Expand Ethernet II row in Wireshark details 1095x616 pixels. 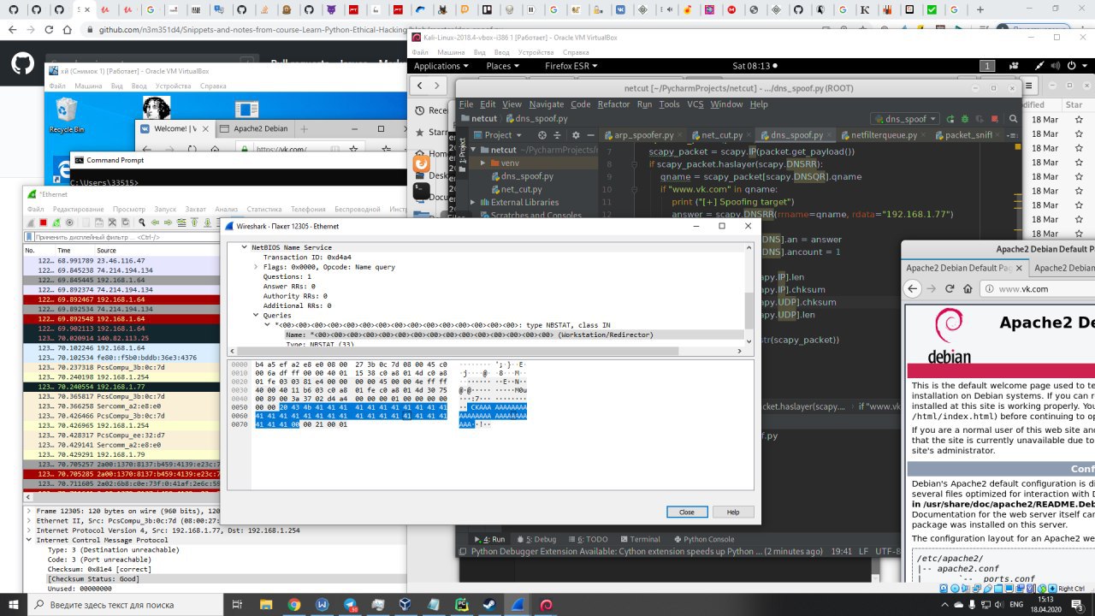(x=31, y=520)
